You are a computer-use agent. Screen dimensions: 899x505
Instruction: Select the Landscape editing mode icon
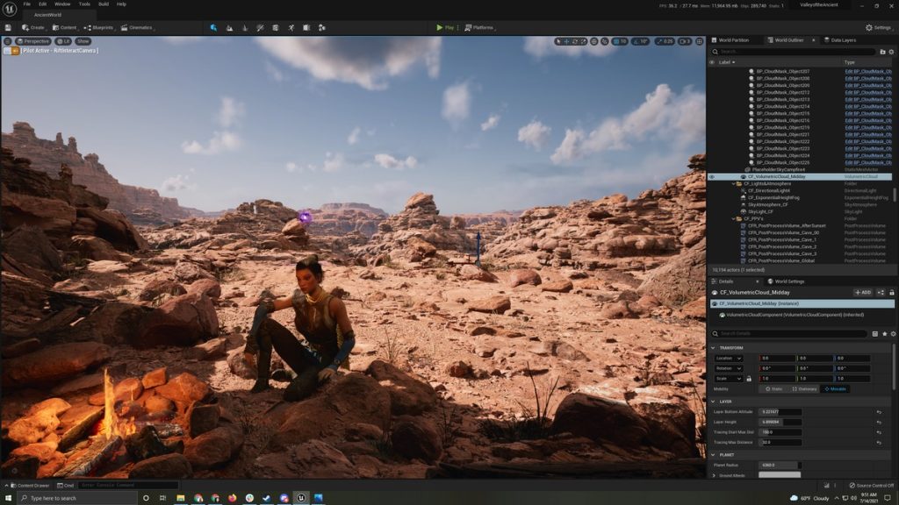coord(229,27)
